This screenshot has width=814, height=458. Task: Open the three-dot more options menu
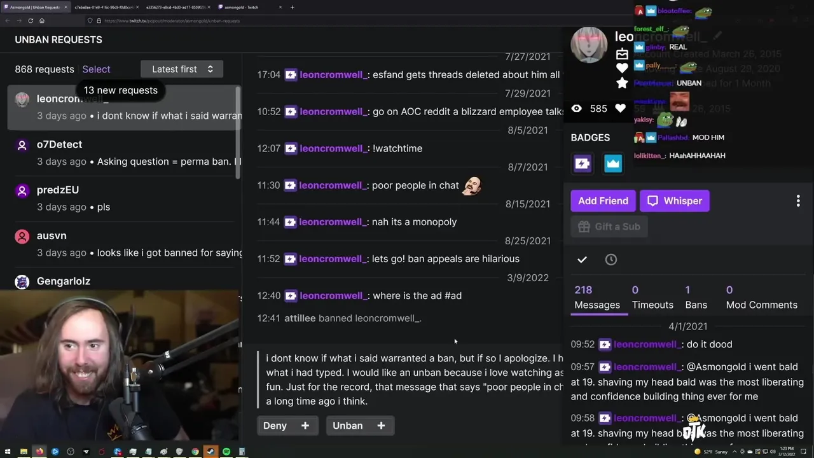(x=798, y=201)
